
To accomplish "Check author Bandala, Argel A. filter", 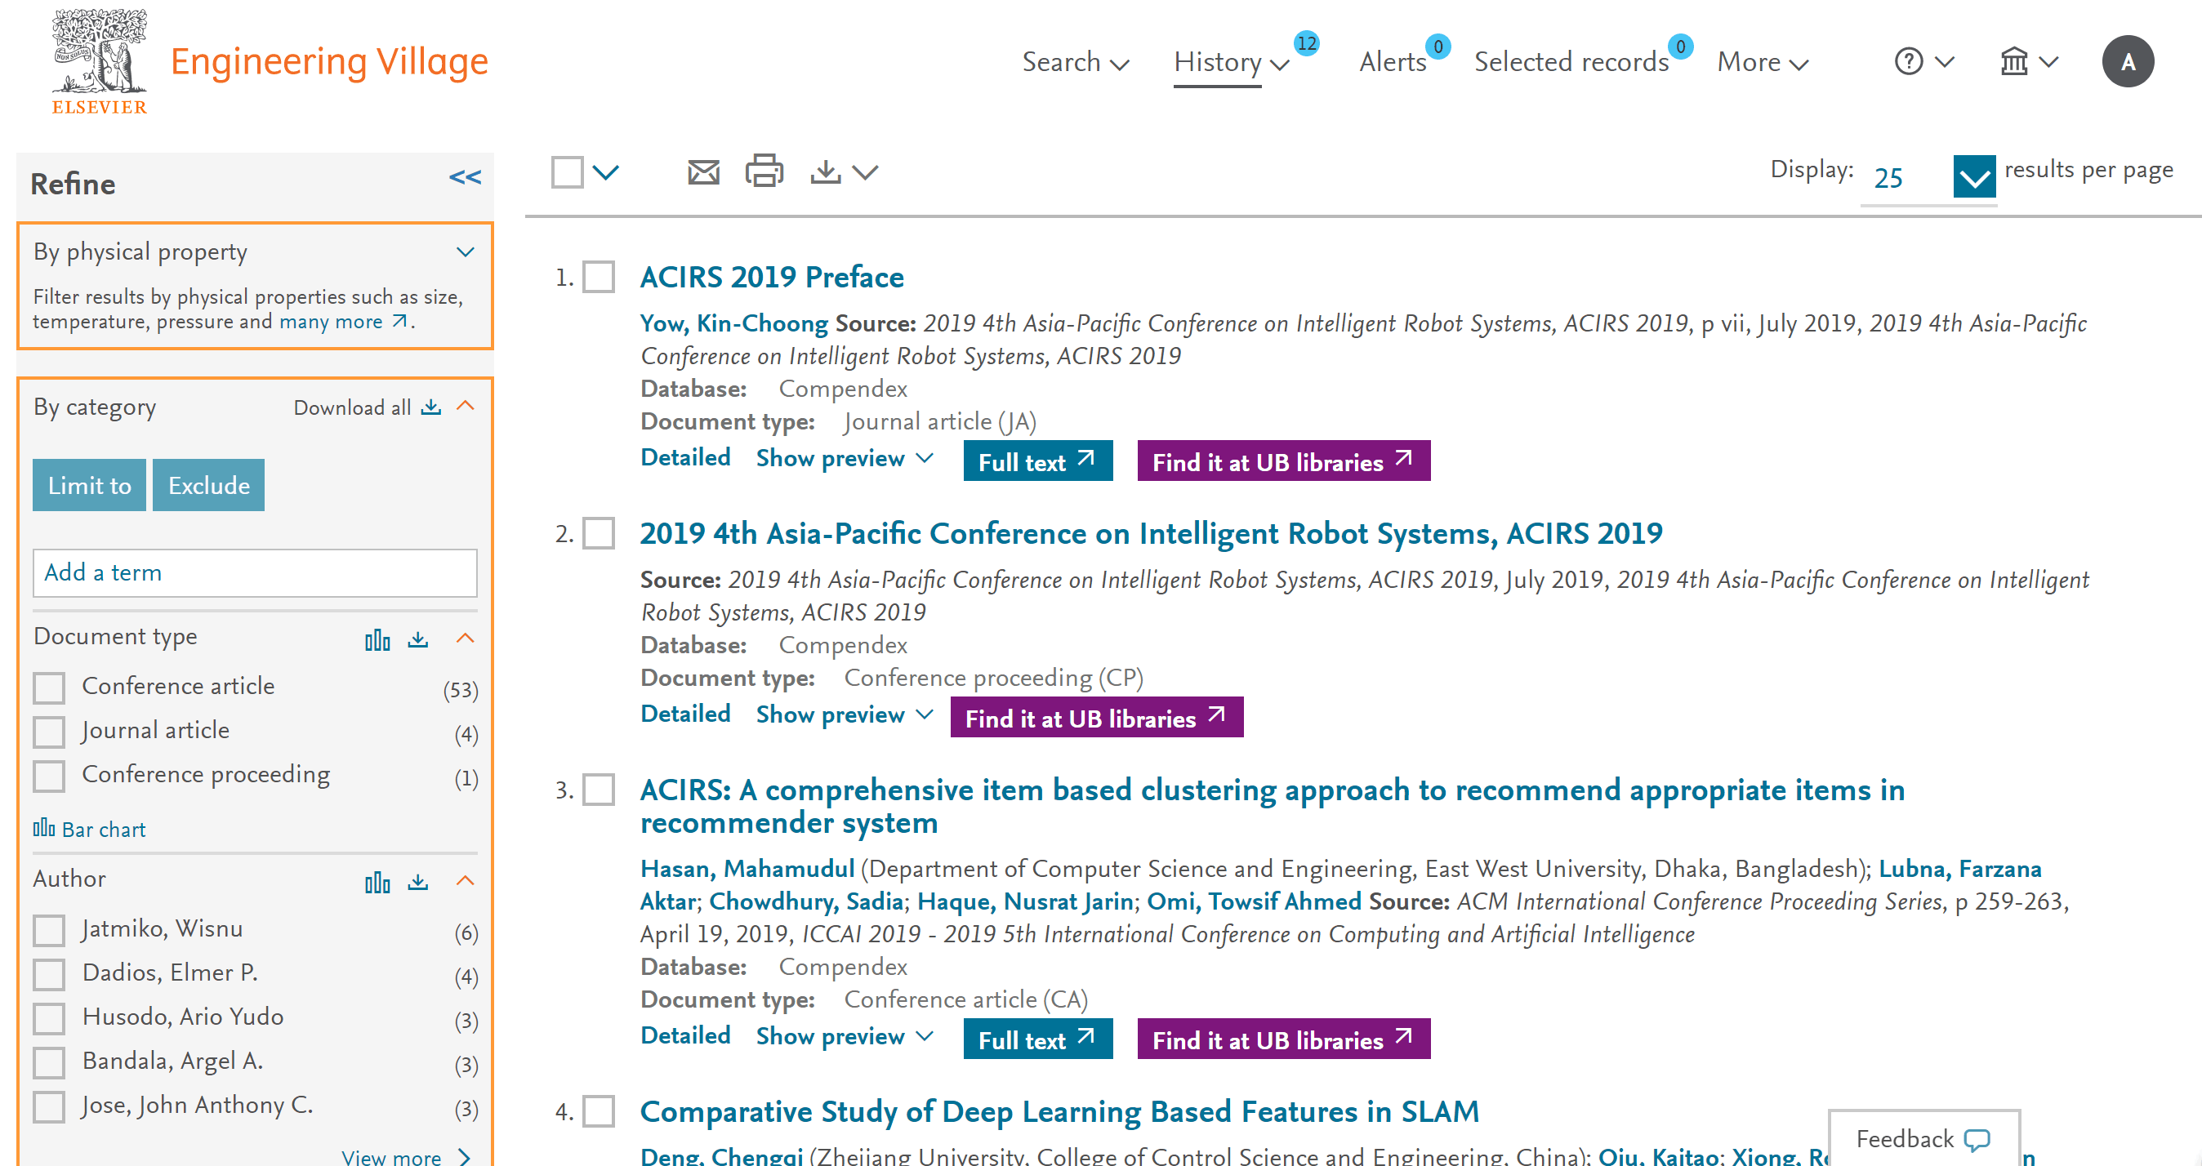I will tap(49, 1062).
